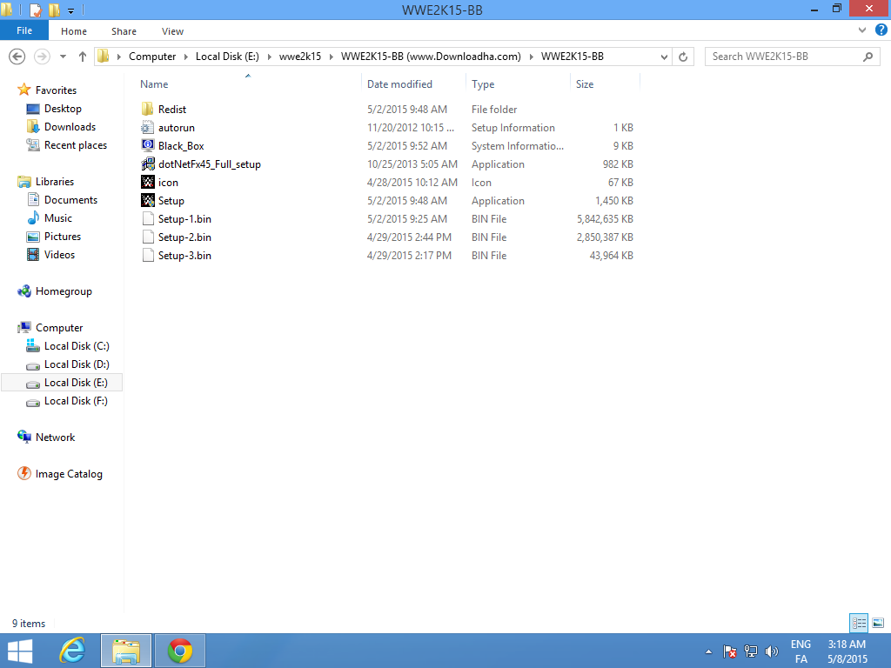
Task: Go up one folder level
Action: coord(83,57)
